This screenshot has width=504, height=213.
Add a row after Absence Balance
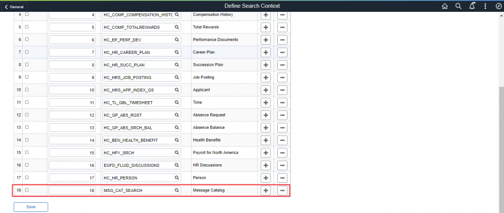(265, 128)
